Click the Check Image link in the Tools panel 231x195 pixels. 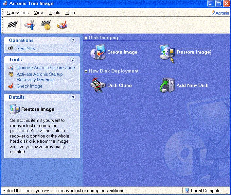click(x=29, y=86)
